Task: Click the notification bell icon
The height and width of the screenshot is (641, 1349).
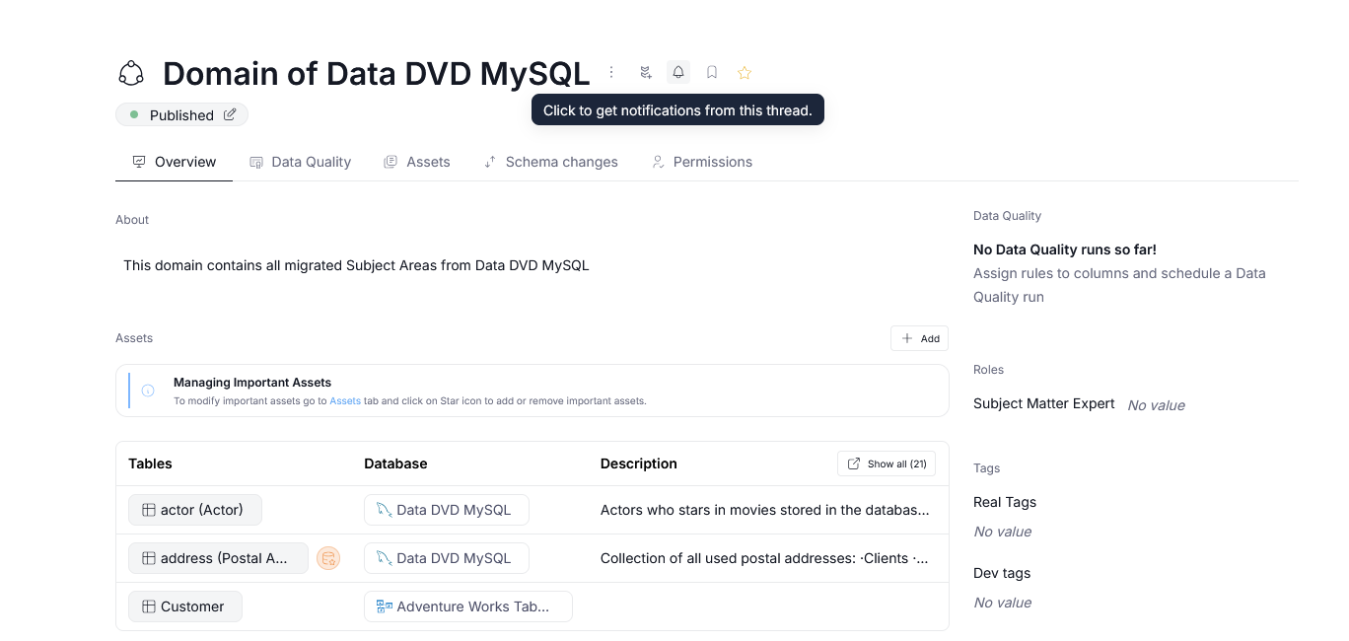Action: tap(678, 72)
